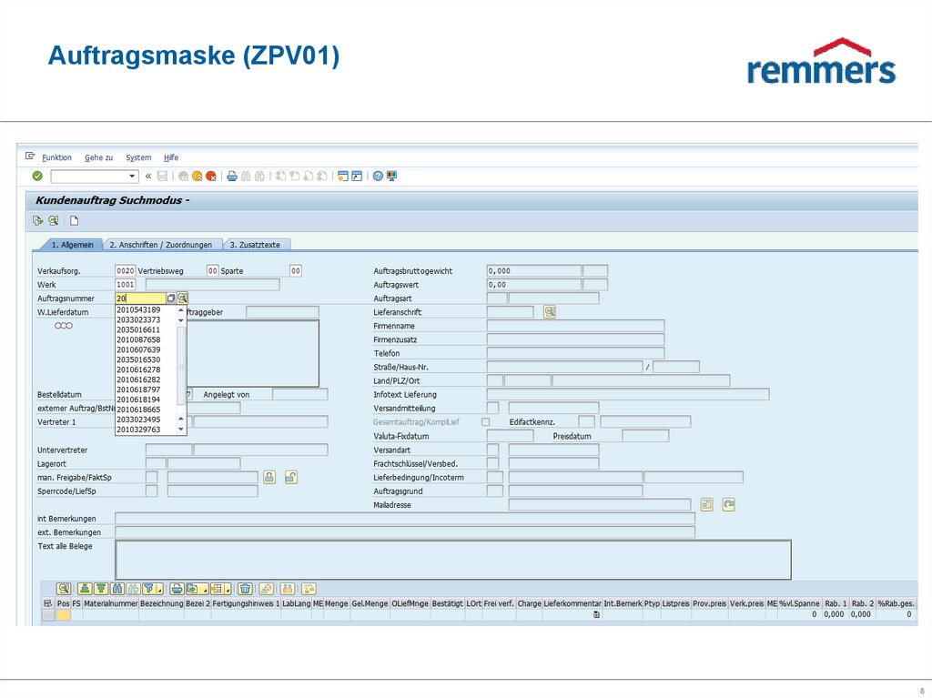The width and height of the screenshot is (932, 698).
Task: Click the Werk input field showing 1001
Action: [126, 285]
